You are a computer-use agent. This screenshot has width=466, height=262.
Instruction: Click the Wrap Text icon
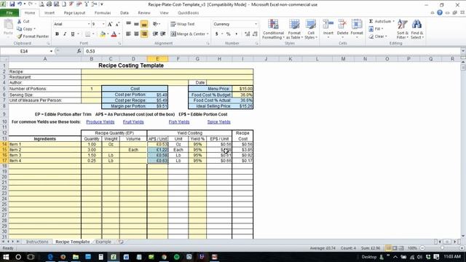pyautogui.click(x=173, y=24)
